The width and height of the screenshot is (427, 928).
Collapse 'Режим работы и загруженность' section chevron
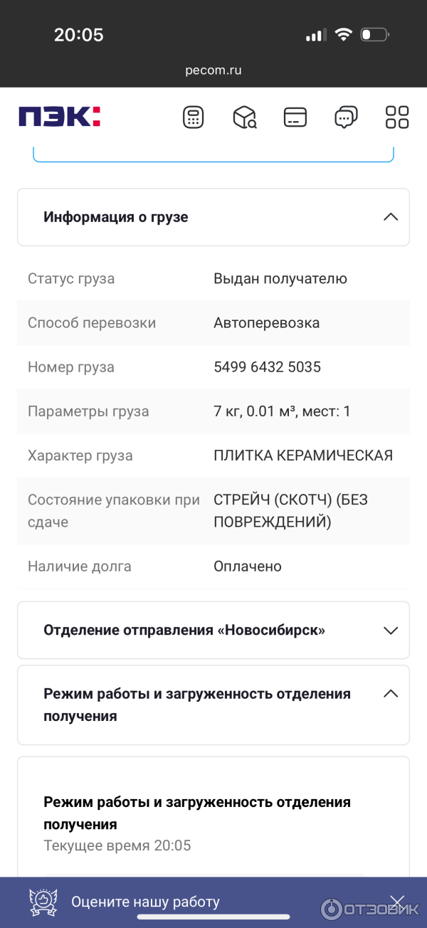pos(390,694)
